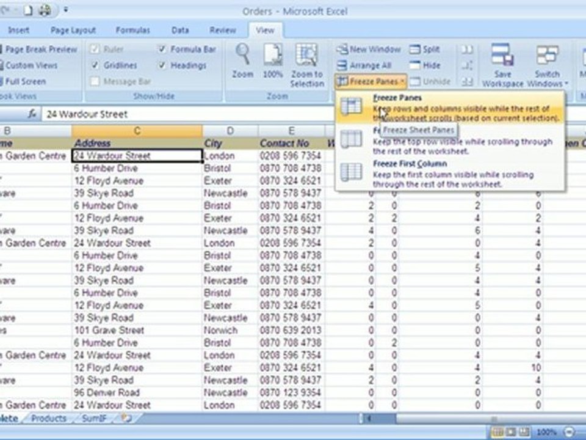The height and width of the screenshot is (440, 586).
Task: Click the Split window command
Action: [x=425, y=50]
